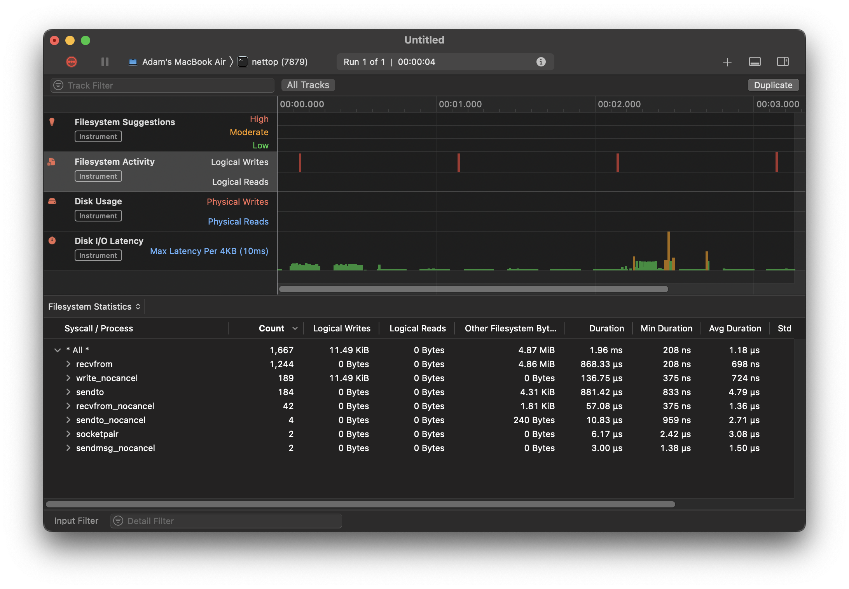Open the Filesystem Statistics detail menu
849x589 pixels.
(x=94, y=307)
